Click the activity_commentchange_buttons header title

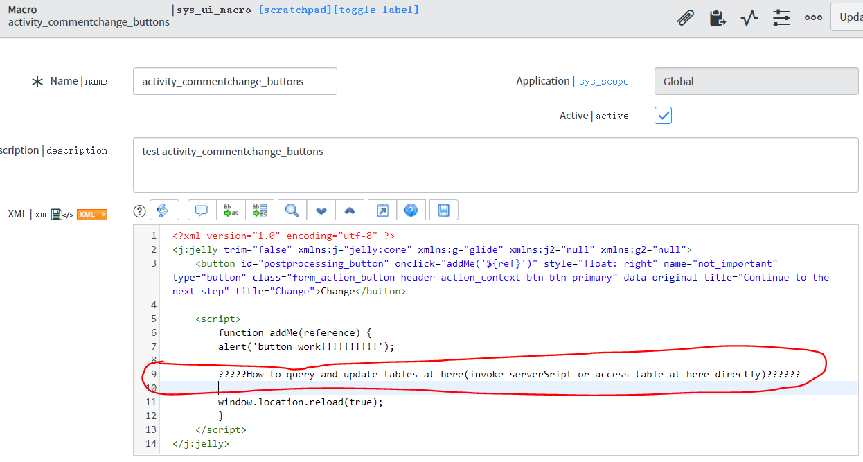click(x=89, y=22)
